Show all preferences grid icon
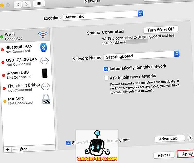This screenshot has width=194, height=163. click(x=39, y=4)
